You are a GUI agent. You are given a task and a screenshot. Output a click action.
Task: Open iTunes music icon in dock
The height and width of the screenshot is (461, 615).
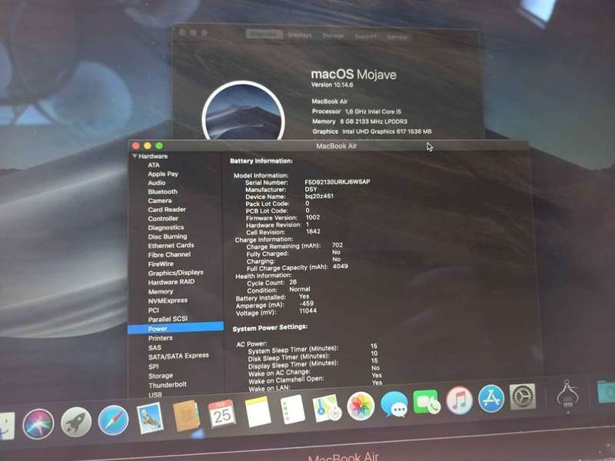point(459,400)
